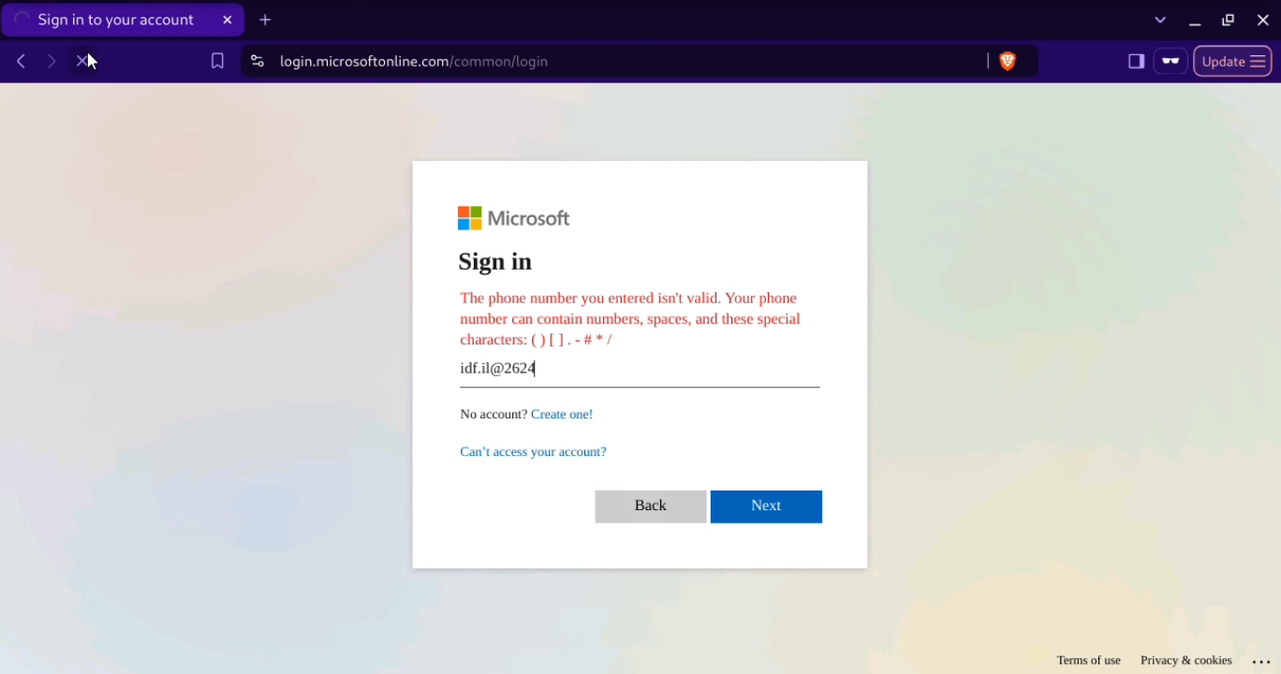
Task: Close the 'Sign in to your account' tab
Action: 228,20
